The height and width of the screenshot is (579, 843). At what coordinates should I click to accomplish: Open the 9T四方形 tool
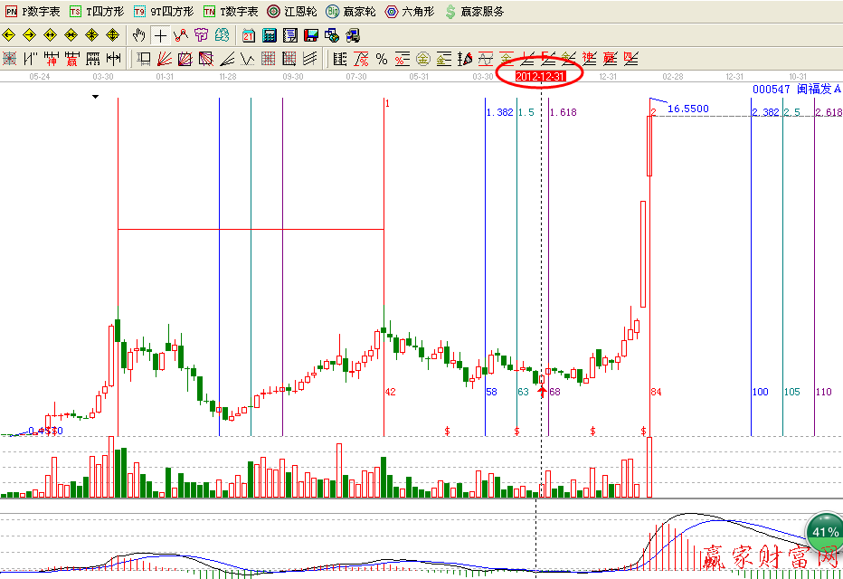click(164, 12)
